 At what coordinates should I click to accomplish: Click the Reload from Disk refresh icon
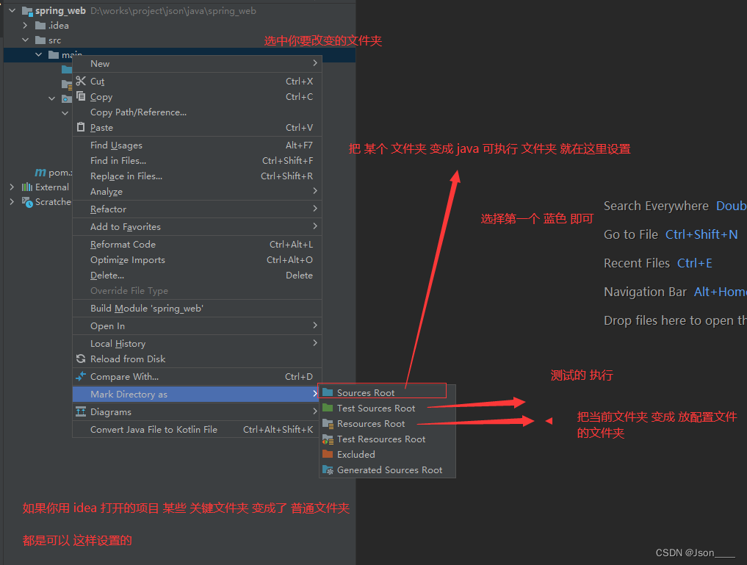(81, 359)
